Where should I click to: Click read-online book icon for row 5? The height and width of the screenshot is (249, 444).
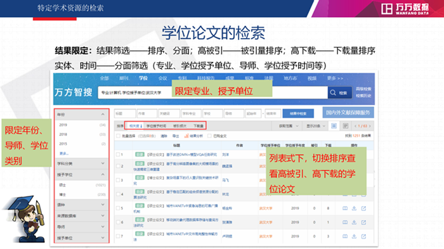point(345,208)
